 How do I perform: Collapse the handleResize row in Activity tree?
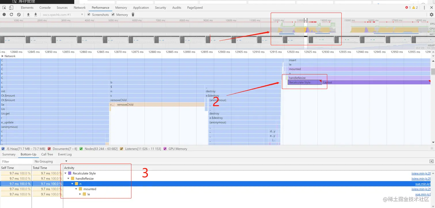click(x=68, y=179)
